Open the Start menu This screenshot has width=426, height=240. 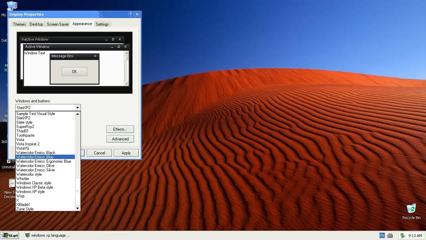(10, 235)
